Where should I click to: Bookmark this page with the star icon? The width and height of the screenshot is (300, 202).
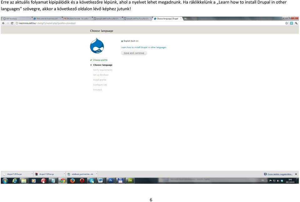coord(287,23)
